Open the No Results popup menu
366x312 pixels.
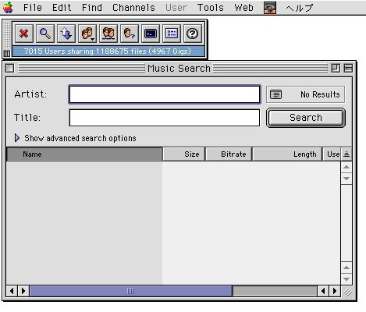pos(305,94)
